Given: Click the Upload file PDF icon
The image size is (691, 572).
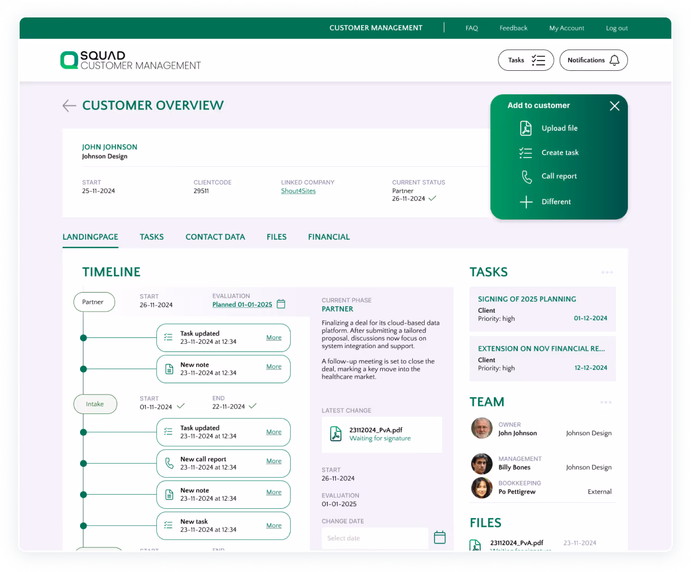Looking at the screenshot, I should tap(525, 128).
